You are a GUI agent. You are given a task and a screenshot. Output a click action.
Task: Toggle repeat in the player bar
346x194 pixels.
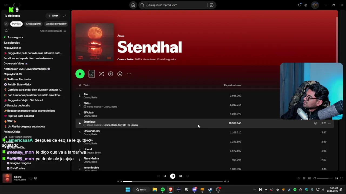click(187, 176)
